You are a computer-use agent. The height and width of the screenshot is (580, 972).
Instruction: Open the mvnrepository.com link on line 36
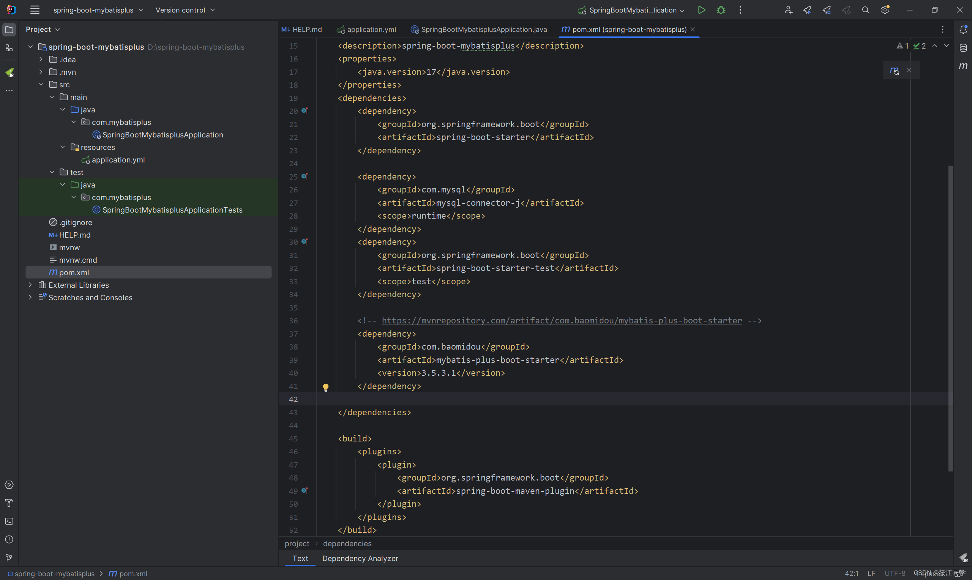tap(562, 320)
